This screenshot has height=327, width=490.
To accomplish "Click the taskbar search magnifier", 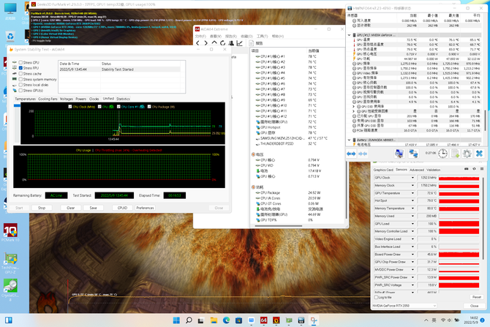I will pyautogui.click(x=189, y=320).
